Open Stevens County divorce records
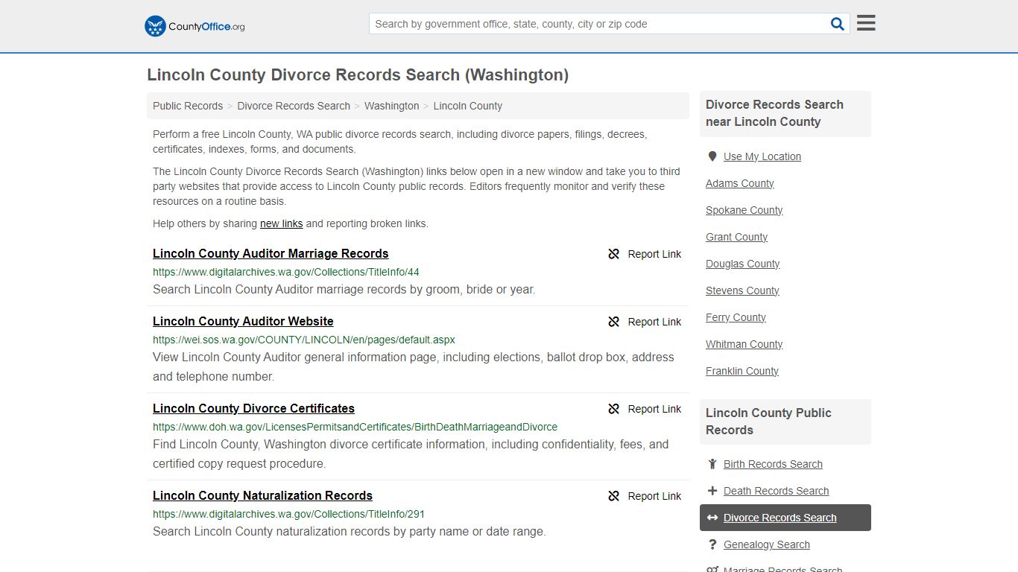Image resolution: width=1018 pixels, height=572 pixels. pos(742,290)
